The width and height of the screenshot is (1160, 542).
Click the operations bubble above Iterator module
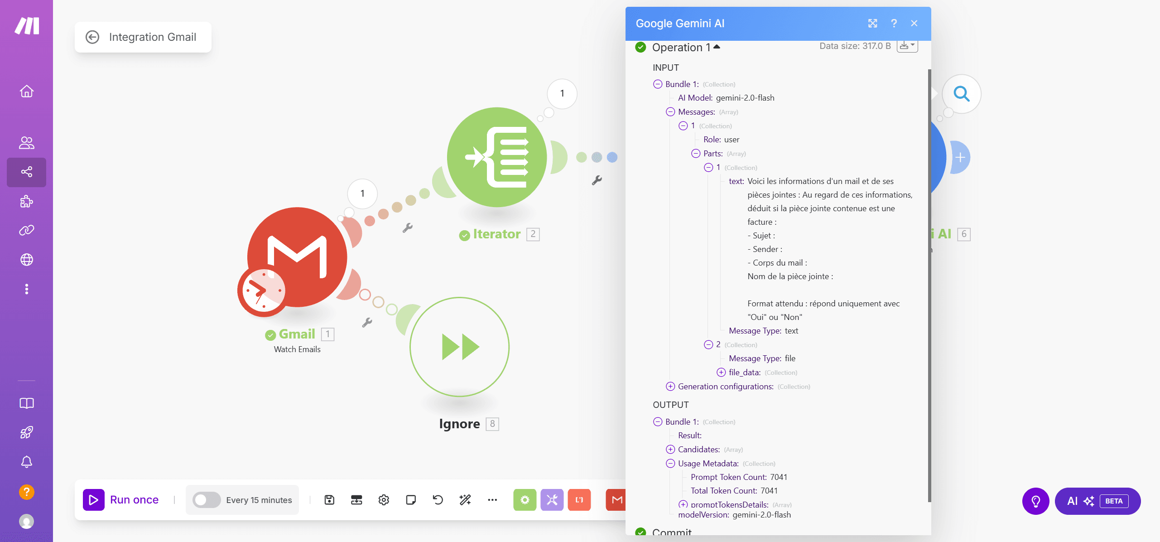tap(562, 94)
